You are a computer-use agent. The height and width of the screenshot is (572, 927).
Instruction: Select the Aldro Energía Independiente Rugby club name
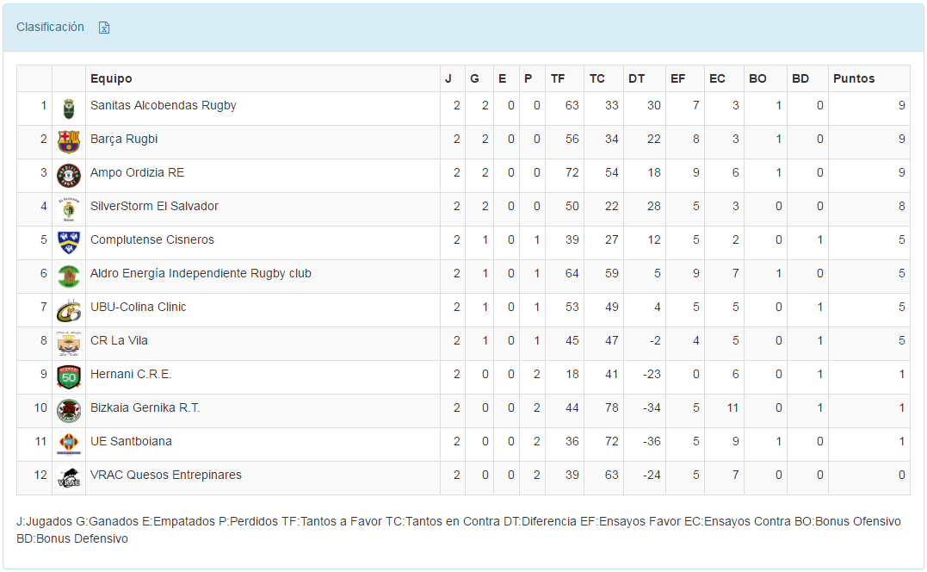(201, 273)
